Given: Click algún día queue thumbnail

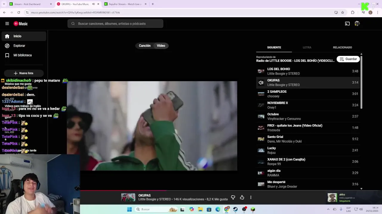Looking at the screenshot, I should tap(261, 173).
